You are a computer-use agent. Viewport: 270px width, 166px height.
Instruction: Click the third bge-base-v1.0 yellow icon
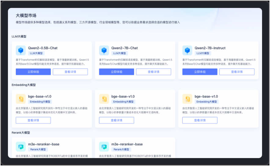(187, 99)
